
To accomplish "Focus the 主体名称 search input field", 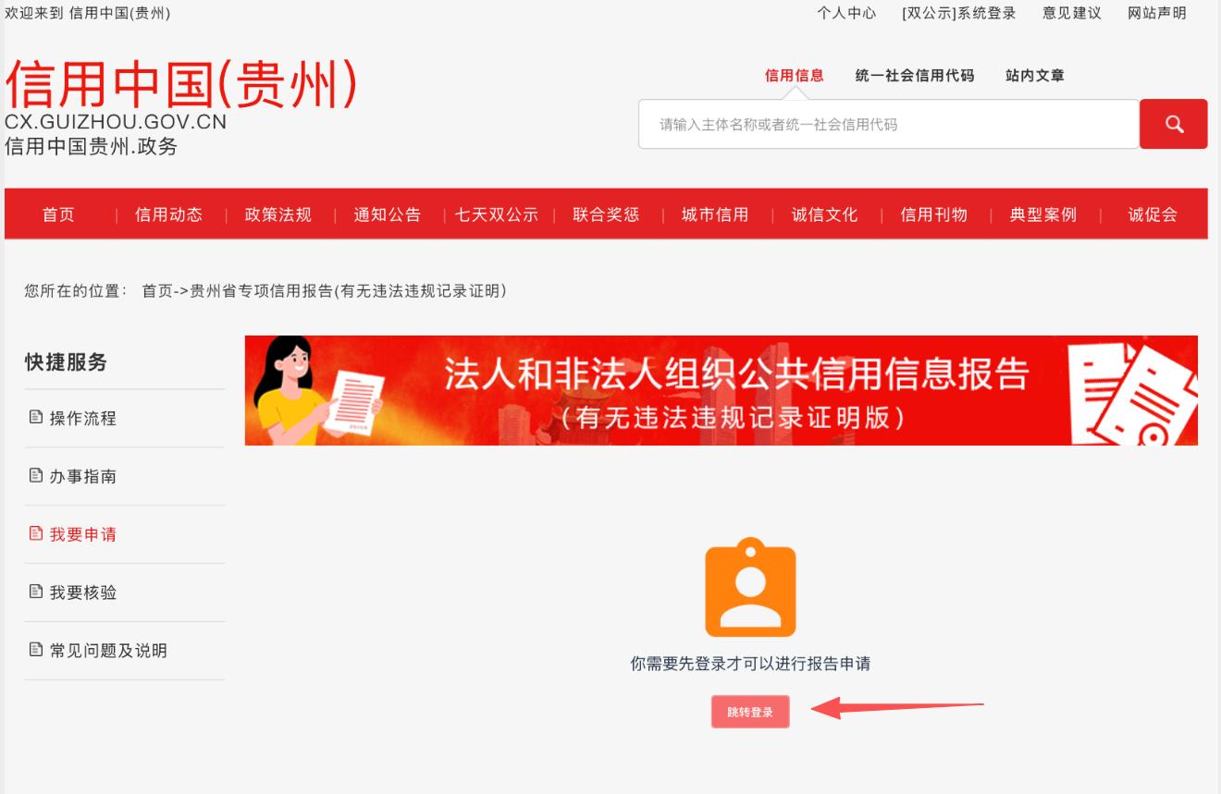I will pos(889,124).
